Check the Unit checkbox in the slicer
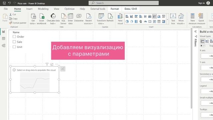 [14, 47]
